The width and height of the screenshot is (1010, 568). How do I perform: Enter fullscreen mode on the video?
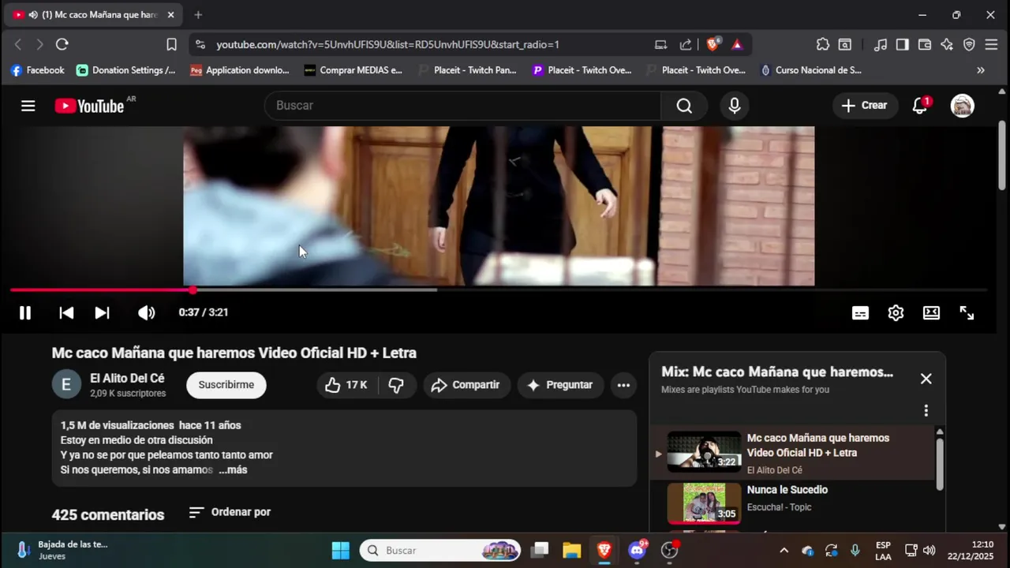pos(967,313)
